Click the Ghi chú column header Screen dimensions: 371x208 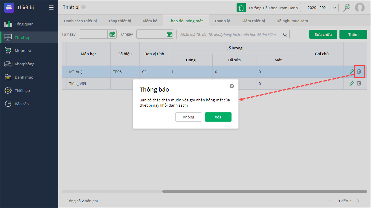(x=322, y=54)
